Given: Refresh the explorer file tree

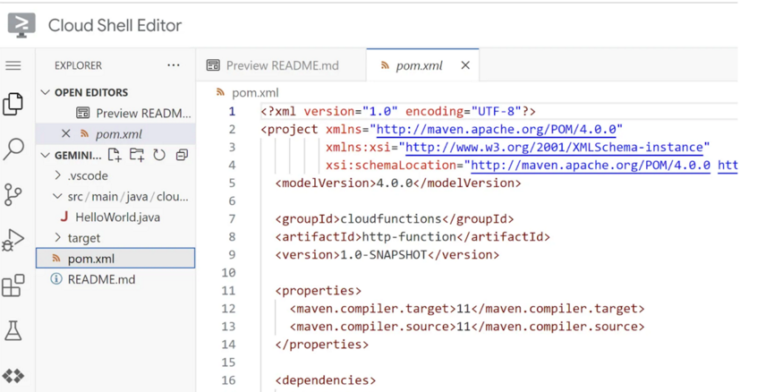Looking at the screenshot, I should point(159,155).
